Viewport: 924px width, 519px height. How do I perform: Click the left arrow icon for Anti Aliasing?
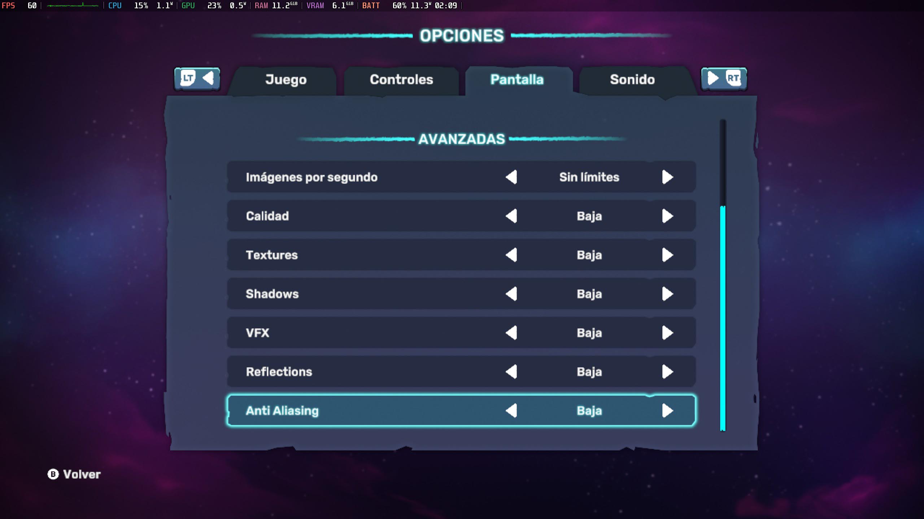[511, 411]
